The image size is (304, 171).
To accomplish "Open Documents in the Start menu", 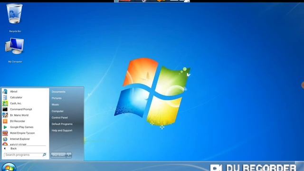I will (x=58, y=92).
